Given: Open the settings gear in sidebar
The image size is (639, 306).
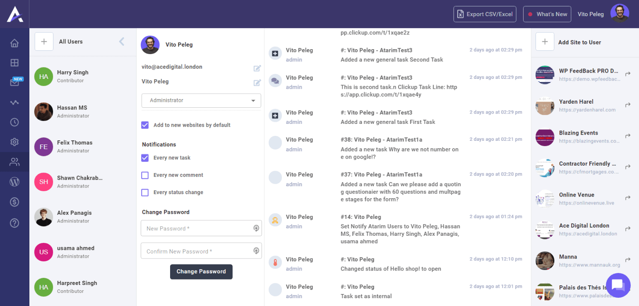Looking at the screenshot, I should coord(14,142).
